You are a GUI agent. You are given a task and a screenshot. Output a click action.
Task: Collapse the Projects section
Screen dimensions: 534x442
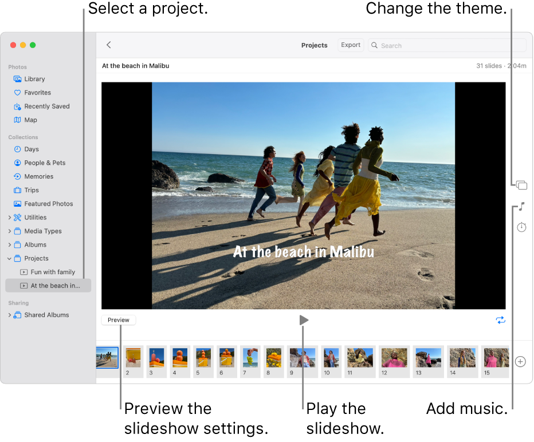[x=10, y=259]
